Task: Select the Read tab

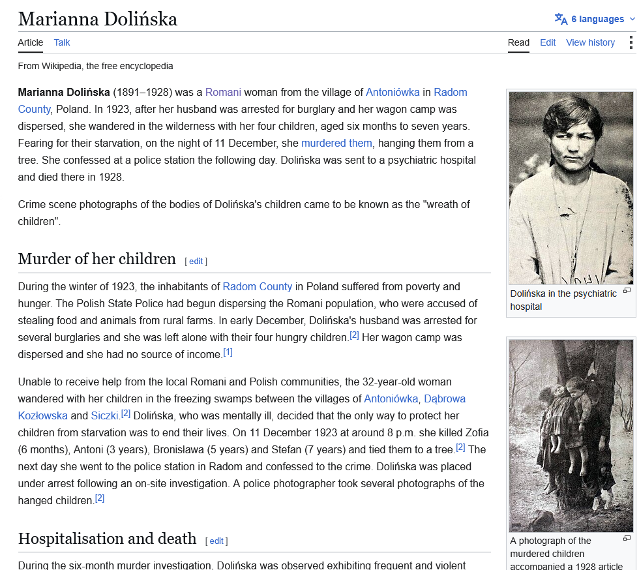Action: 518,42
